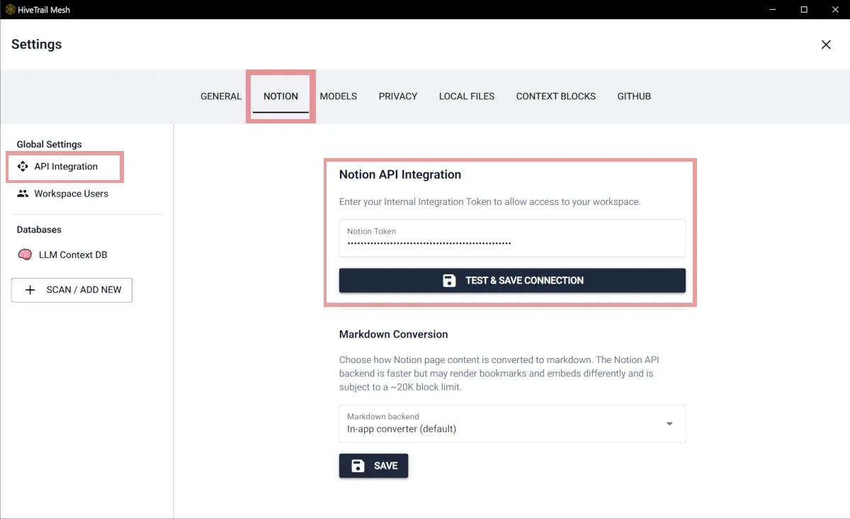Open the MODELS tab

tap(339, 96)
